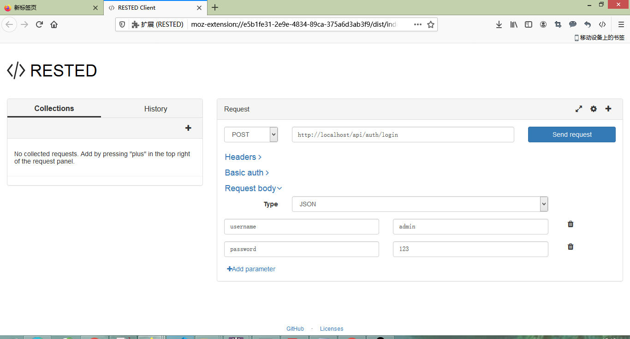Open the 移动设备上的书签 bookmarks folder
This screenshot has height=339, width=630.
[x=600, y=38]
